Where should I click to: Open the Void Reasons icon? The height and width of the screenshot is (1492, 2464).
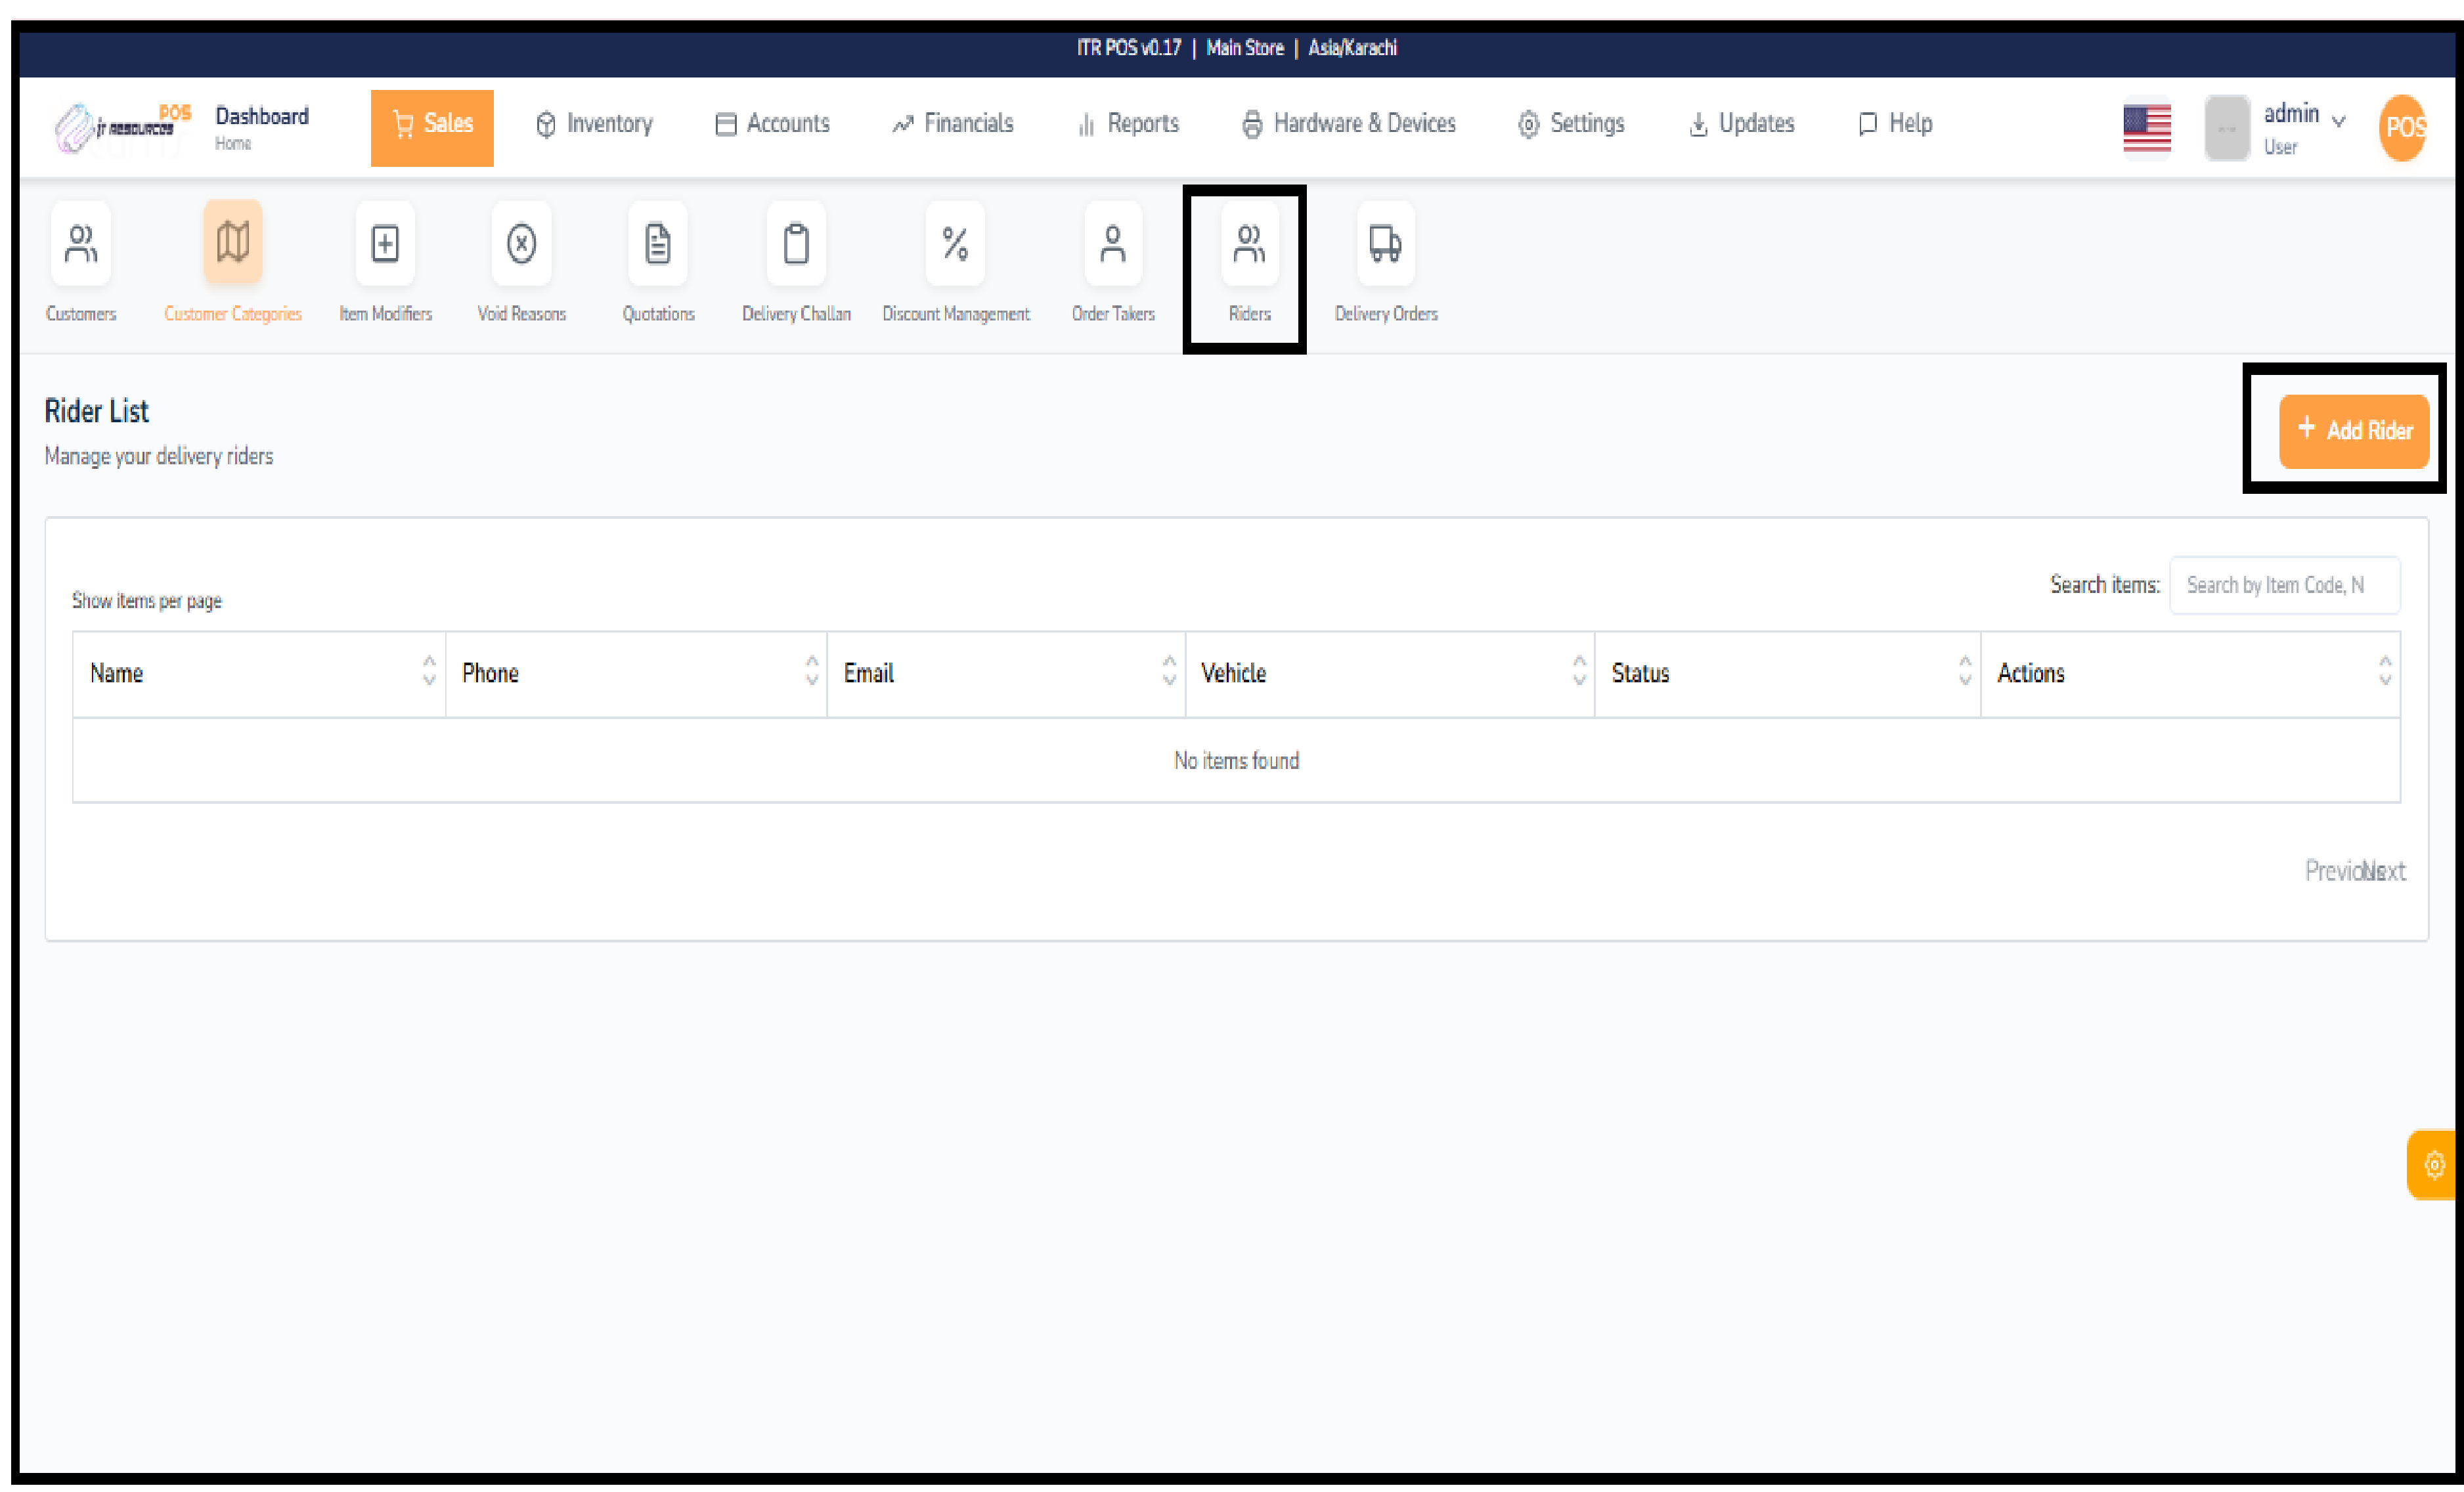pos(520,262)
